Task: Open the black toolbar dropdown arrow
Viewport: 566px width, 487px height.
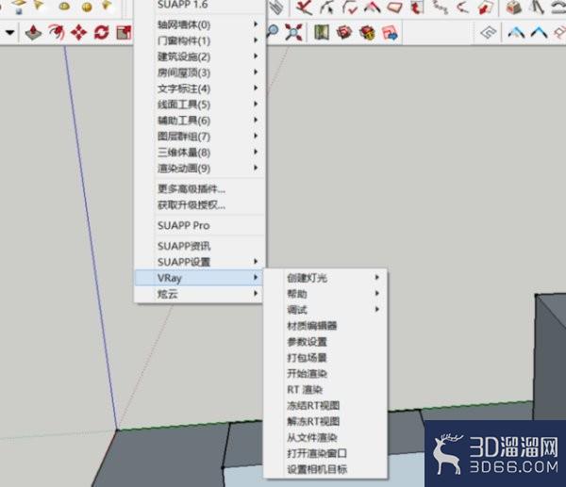Action: tap(9, 33)
